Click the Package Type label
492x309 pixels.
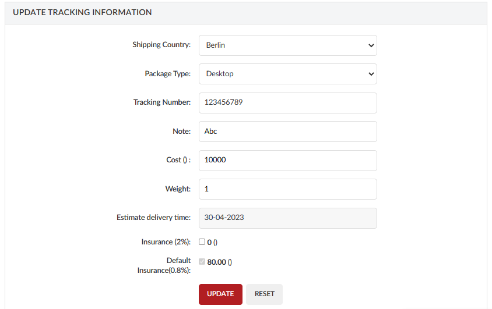(x=167, y=73)
